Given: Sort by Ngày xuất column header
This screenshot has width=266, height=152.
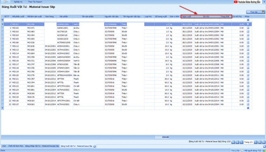Looking at the screenshot, I should (187, 16).
